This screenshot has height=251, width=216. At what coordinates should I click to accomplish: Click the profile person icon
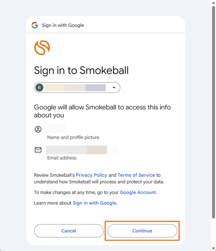pos(38,129)
